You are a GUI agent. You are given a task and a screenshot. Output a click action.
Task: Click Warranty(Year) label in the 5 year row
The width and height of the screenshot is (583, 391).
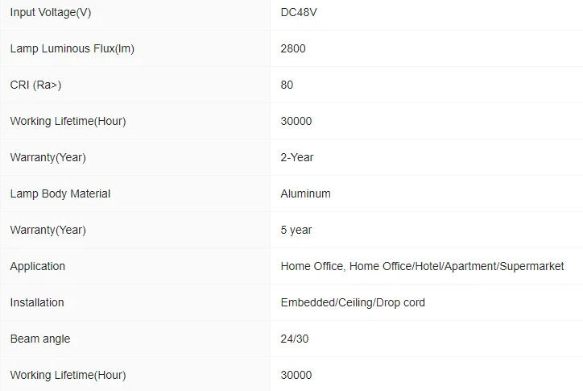(x=48, y=230)
